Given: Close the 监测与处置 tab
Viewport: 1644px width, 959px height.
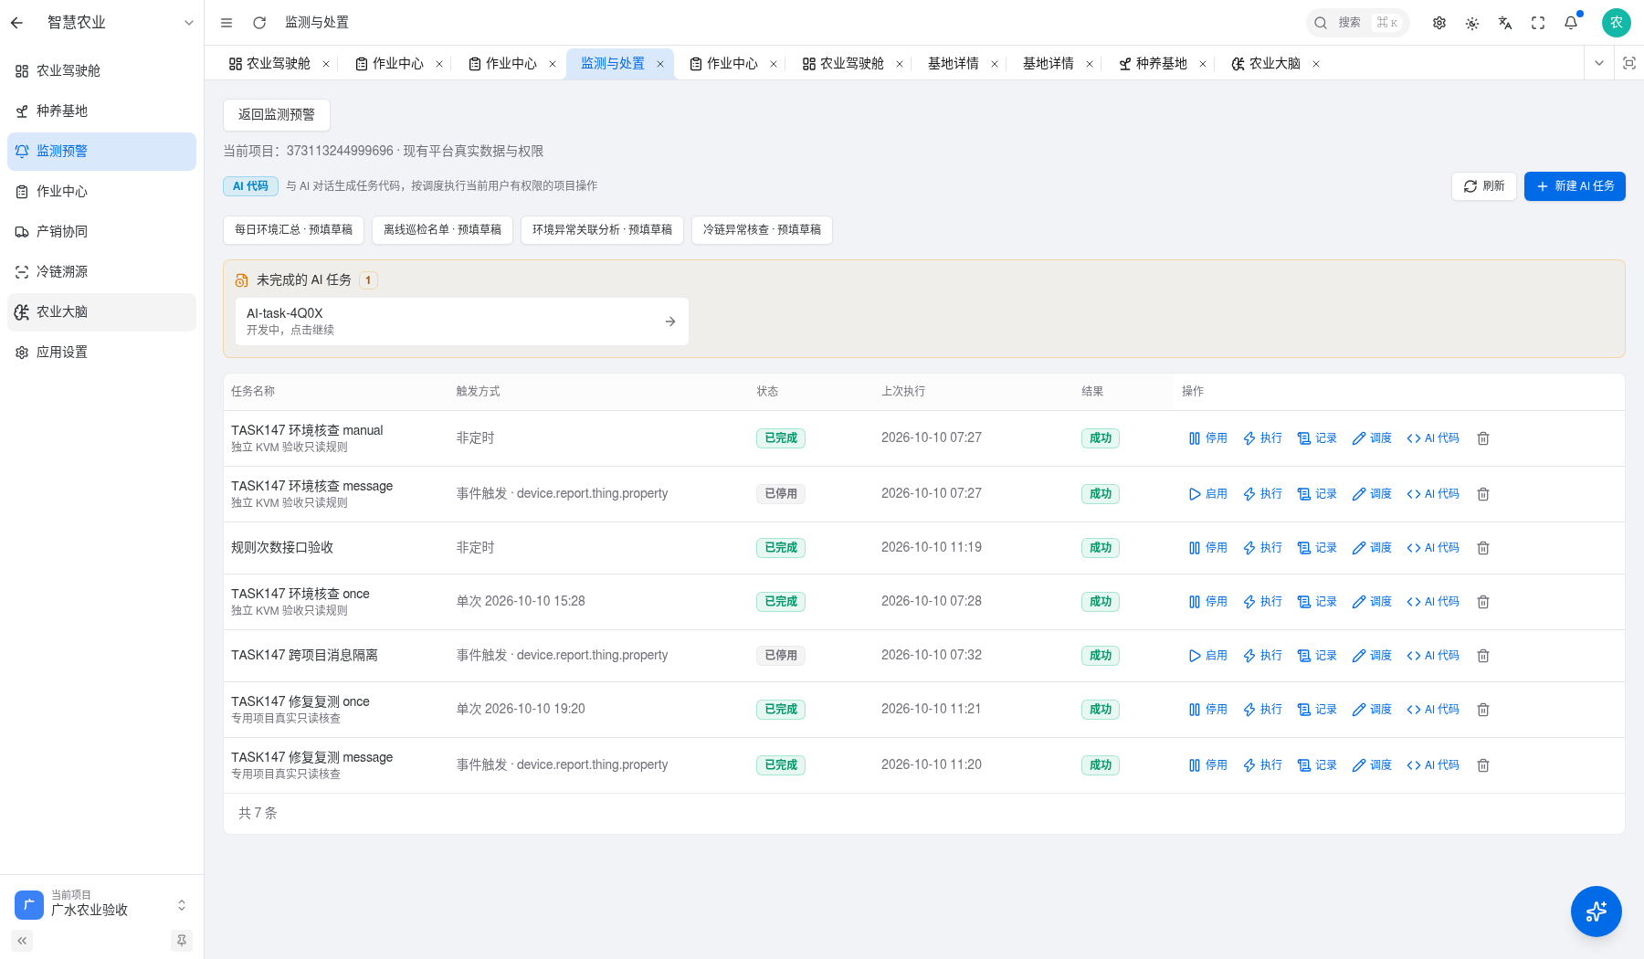Looking at the screenshot, I should (x=660, y=64).
